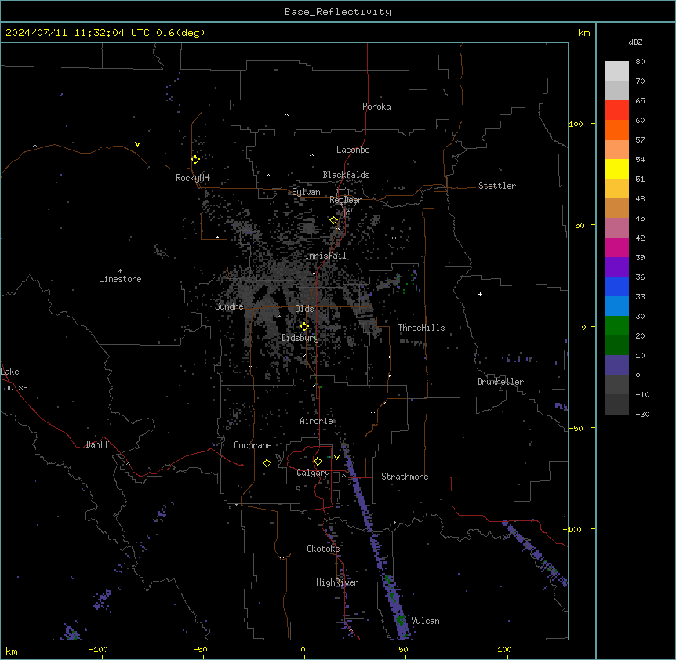Click the purple 10 dBZ color swatch
The image size is (676, 660).
click(x=616, y=365)
